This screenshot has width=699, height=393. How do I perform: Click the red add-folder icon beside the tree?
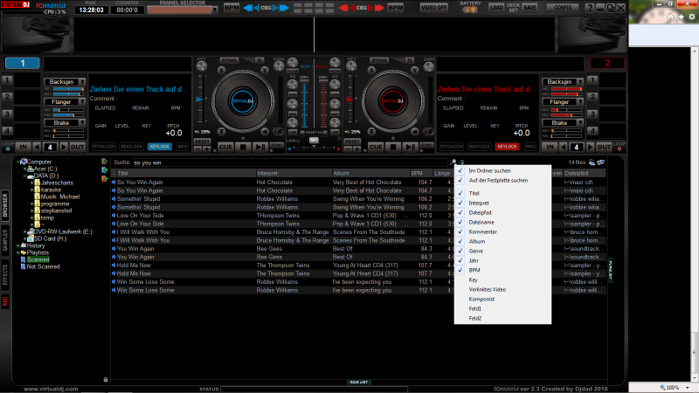click(104, 179)
